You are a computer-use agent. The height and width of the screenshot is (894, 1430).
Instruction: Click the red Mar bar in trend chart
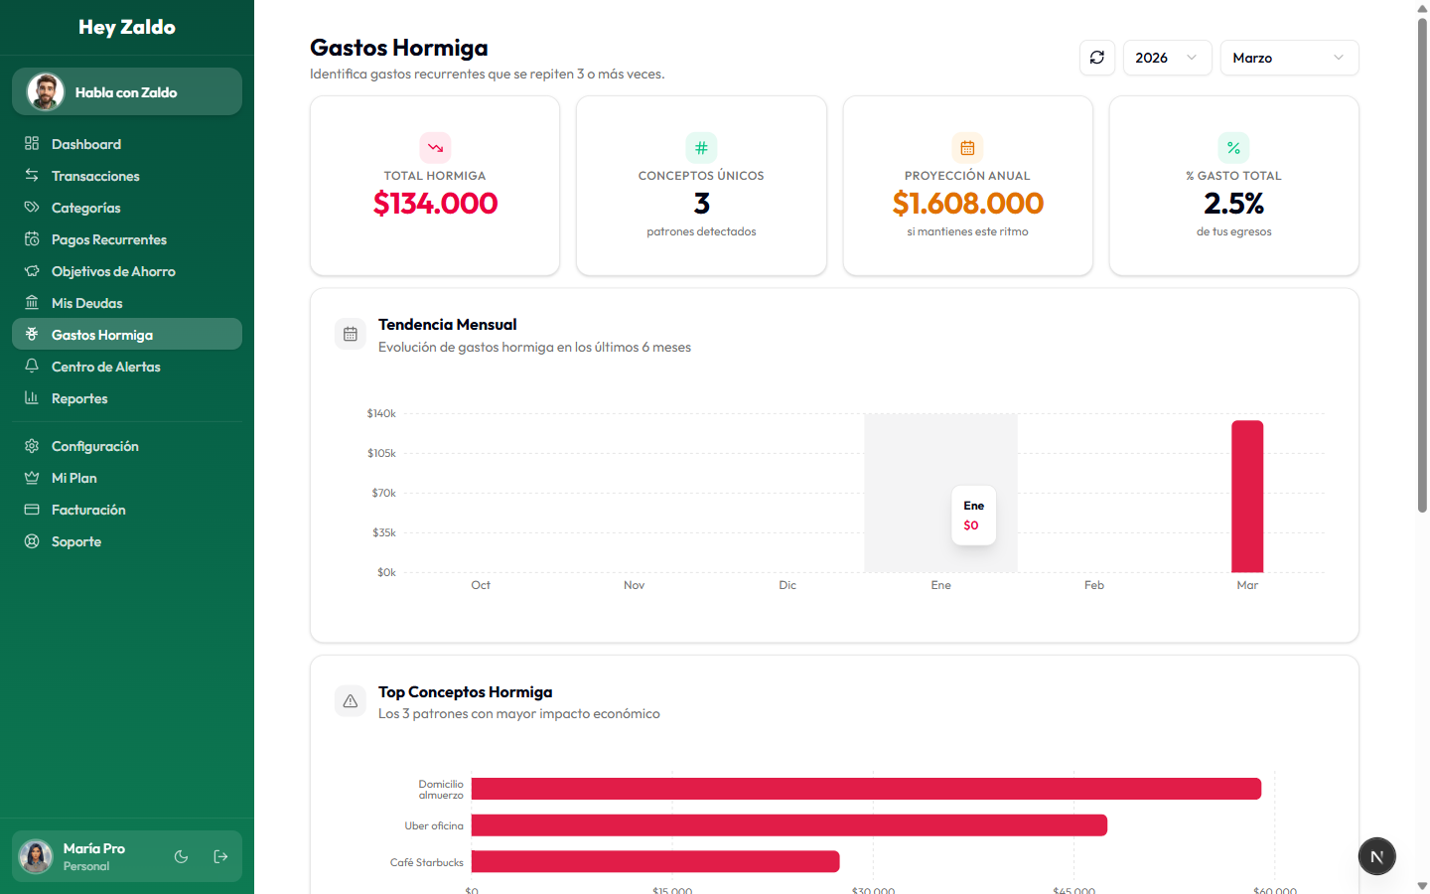1247,497
